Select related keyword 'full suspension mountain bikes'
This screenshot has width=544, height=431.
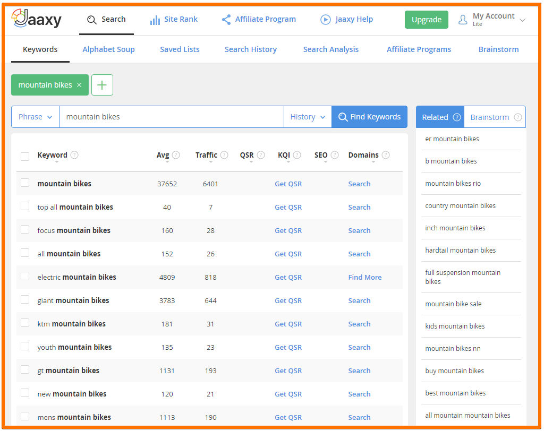(x=463, y=277)
